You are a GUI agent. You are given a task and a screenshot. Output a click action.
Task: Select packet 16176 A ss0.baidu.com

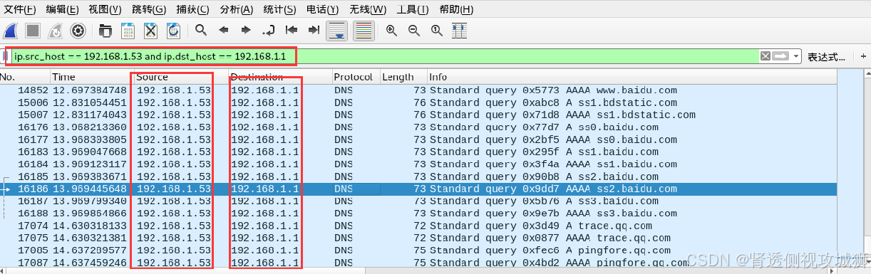click(418, 127)
